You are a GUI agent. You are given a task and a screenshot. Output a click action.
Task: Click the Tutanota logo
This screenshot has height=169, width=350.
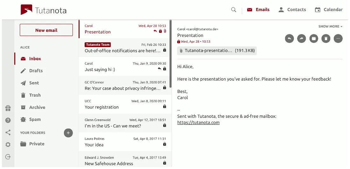tap(44, 10)
